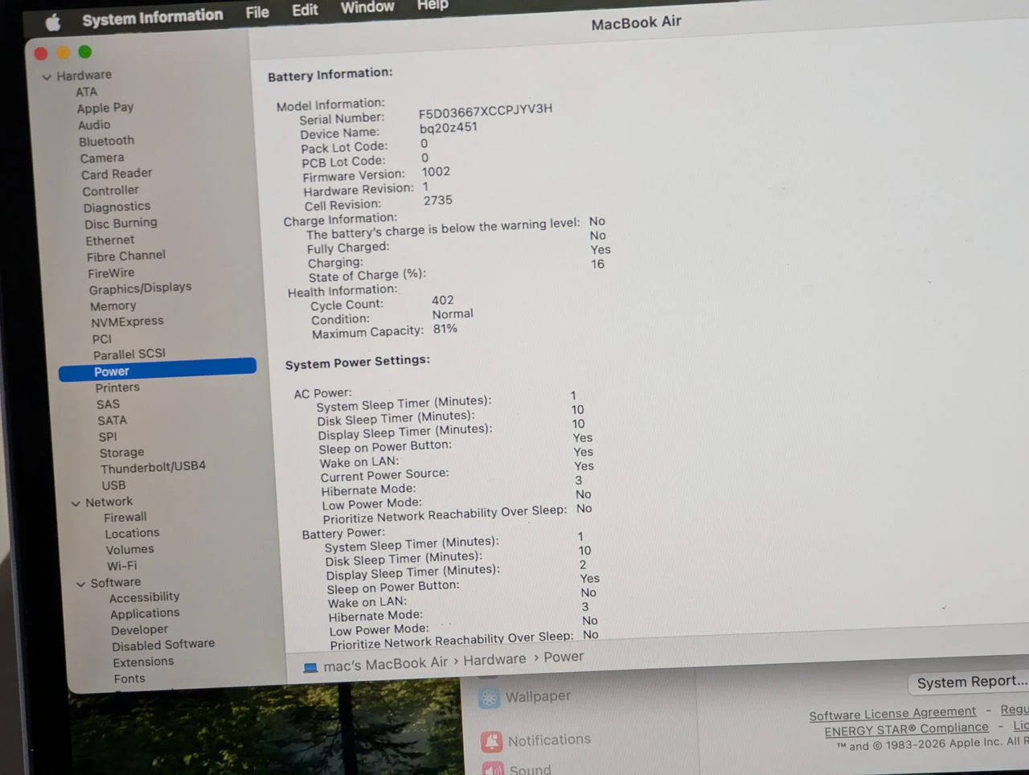
Task: Collapse the Software section chevron
Action: (x=80, y=584)
